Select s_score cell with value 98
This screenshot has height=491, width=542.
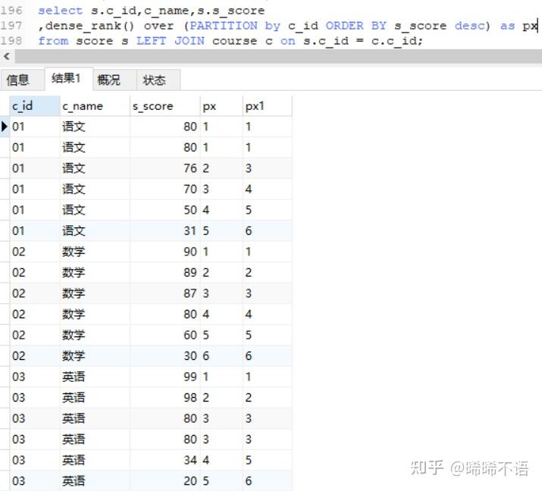(x=165, y=397)
